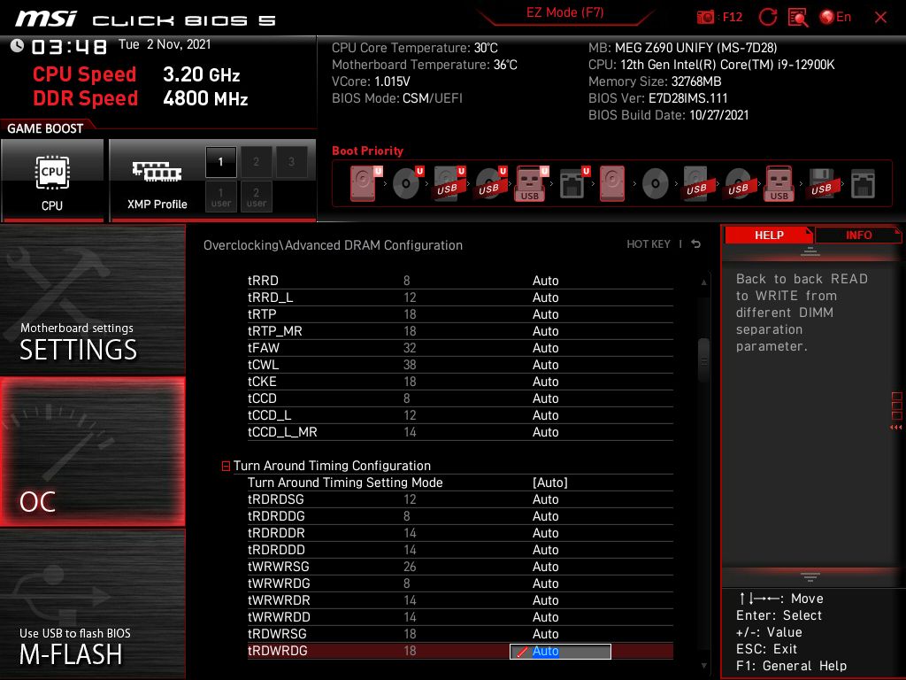Open the OC overclocking section

coord(92,452)
